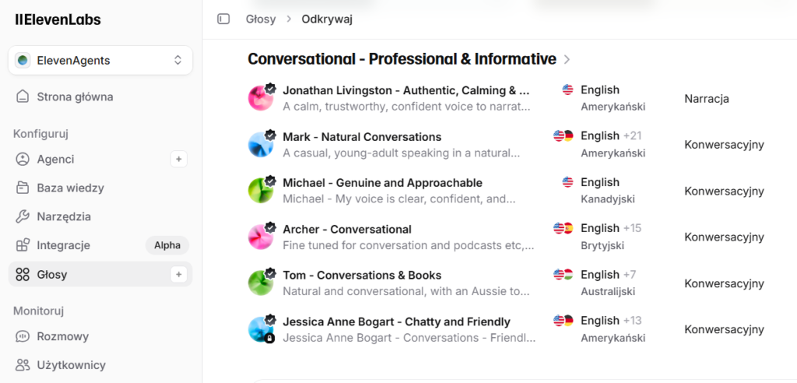Click the ElevenLabs logo
The width and height of the screenshot is (797, 383).
click(x=58, y=19)
